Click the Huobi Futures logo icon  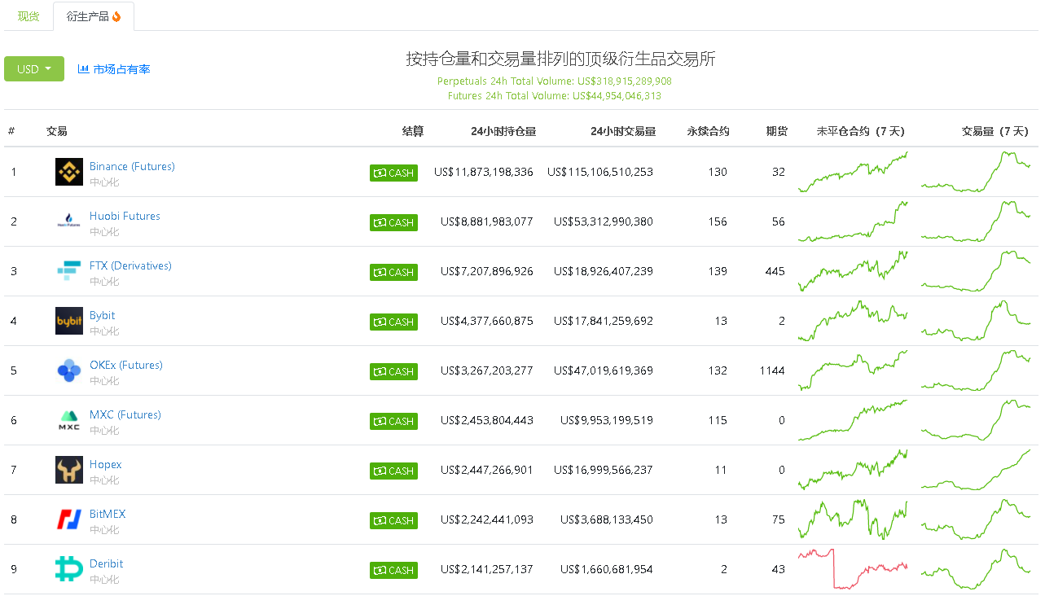click(x=69, y=221)
